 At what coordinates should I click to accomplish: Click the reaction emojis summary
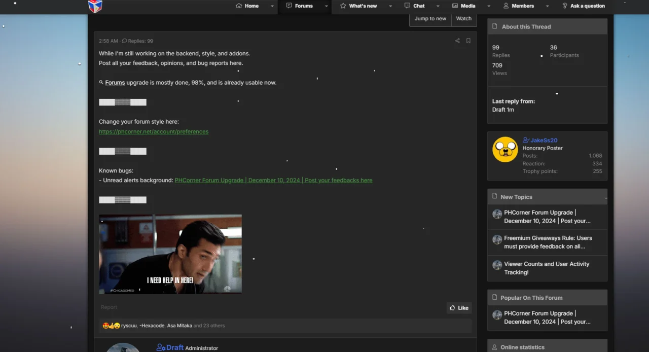[x=112, y=326]
